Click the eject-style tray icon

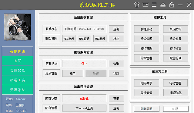(x=163, y=5)
